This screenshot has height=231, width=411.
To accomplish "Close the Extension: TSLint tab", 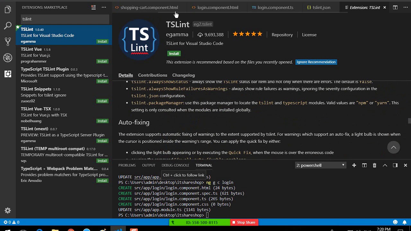I will 385,7.
